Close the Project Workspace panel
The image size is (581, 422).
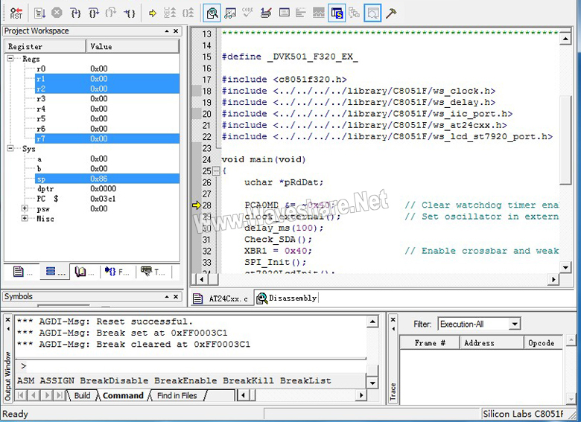click(176, 31)
